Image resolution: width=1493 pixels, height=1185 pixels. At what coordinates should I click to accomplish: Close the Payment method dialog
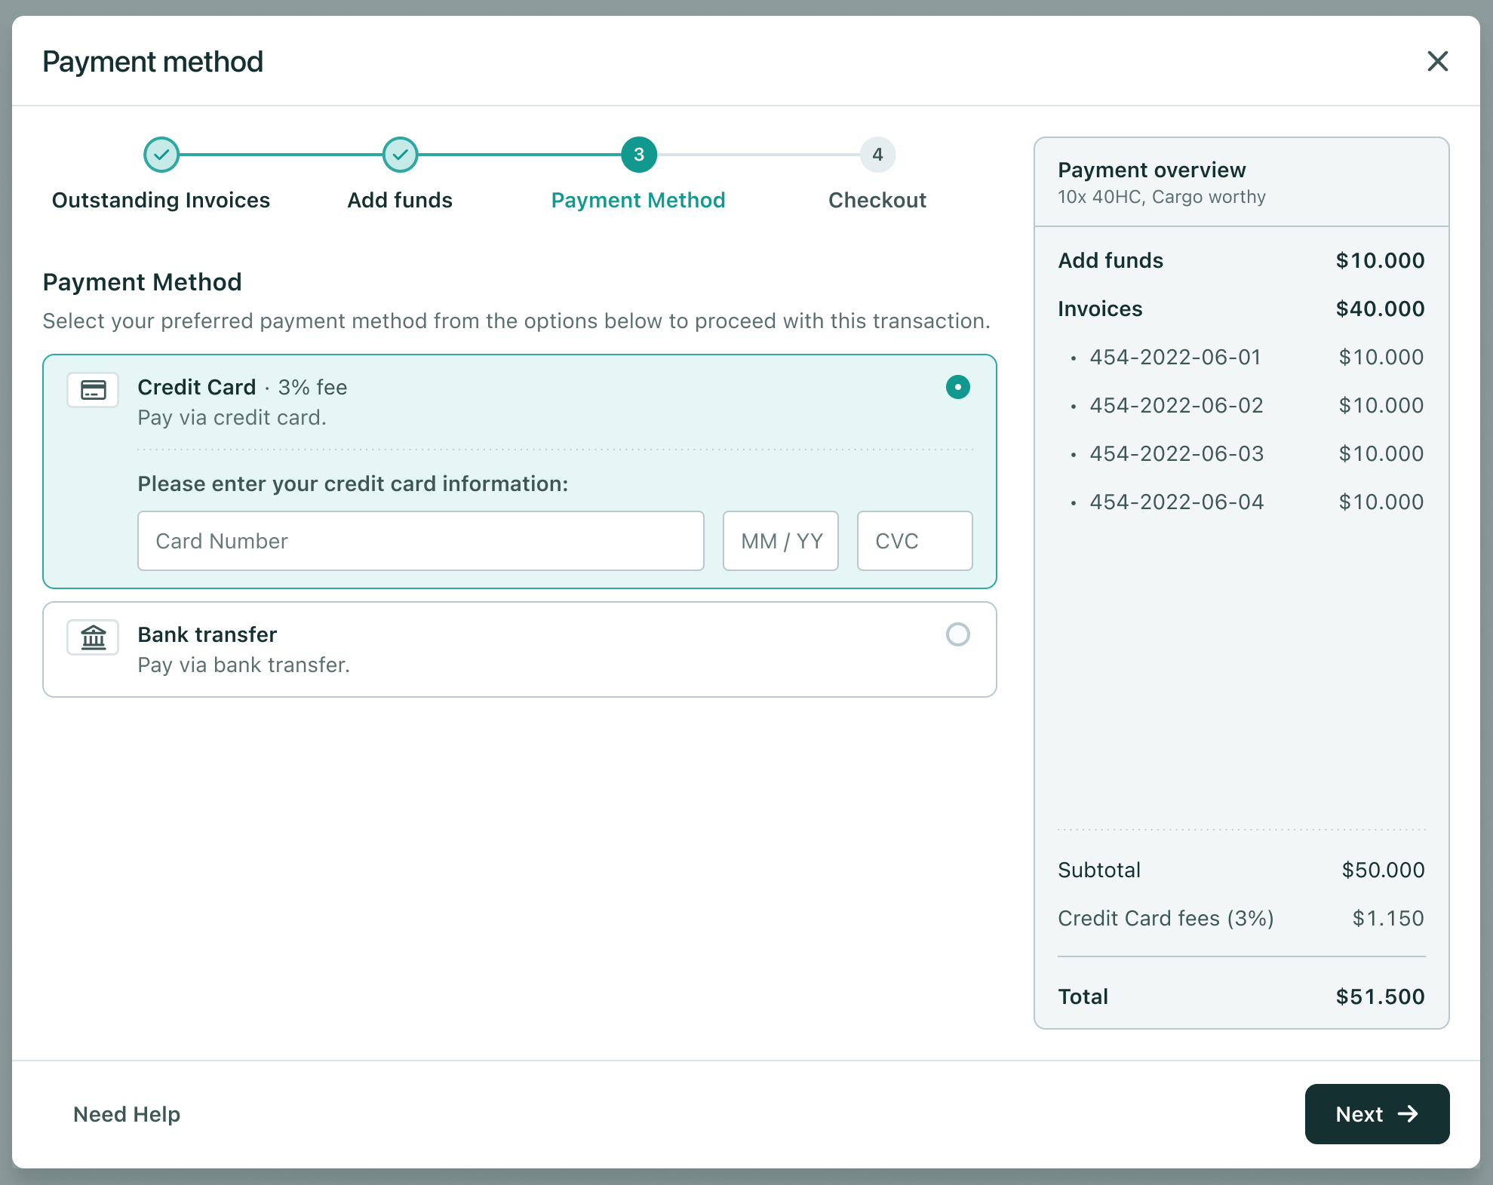1437,61
